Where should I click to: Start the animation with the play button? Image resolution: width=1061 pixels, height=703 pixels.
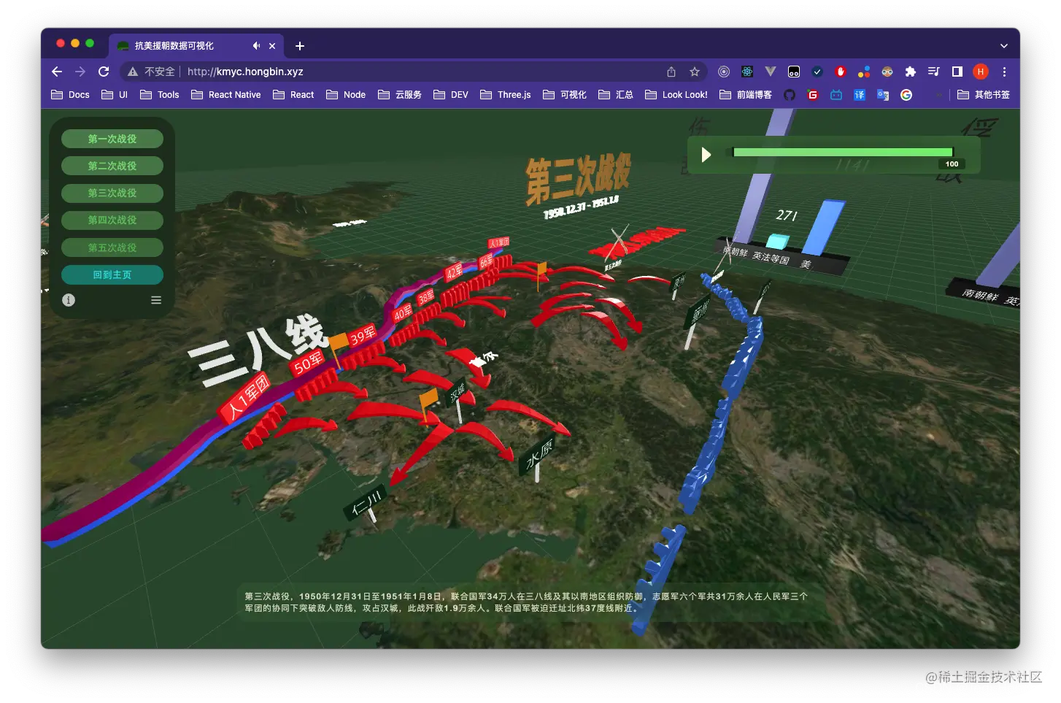706,155
